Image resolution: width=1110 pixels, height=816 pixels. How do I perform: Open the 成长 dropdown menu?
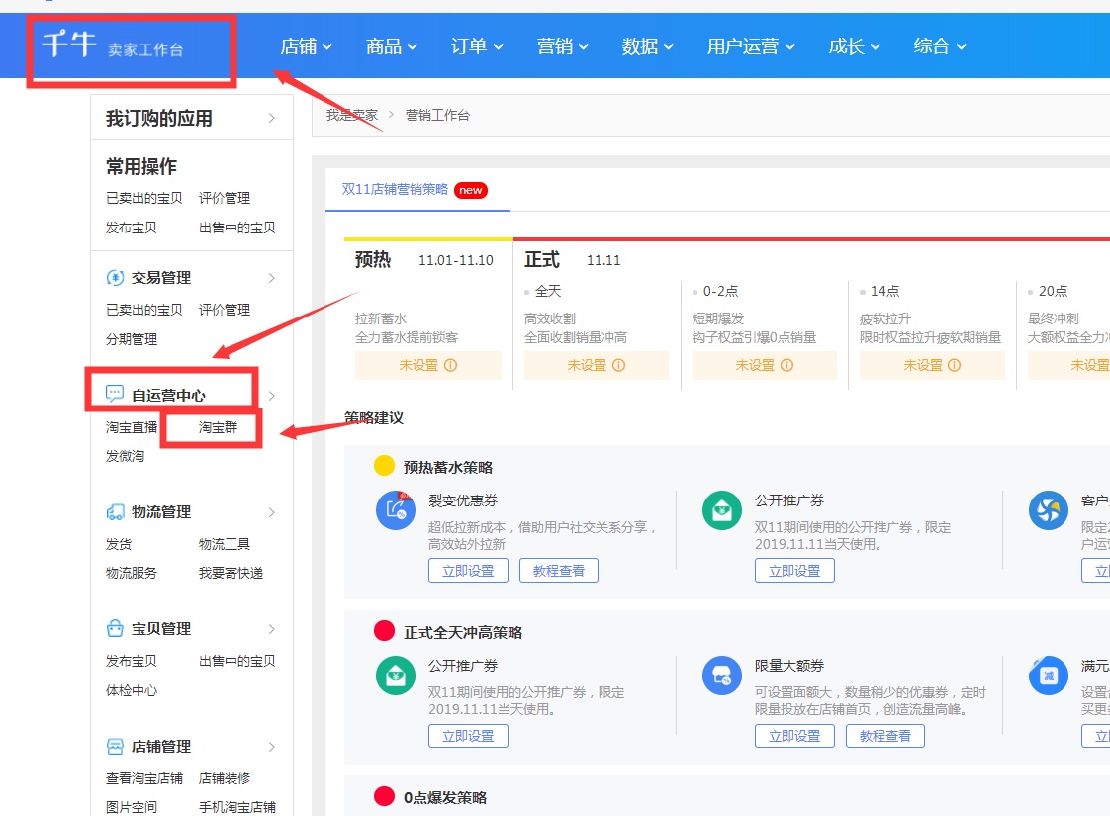click(x=854, y=46)
